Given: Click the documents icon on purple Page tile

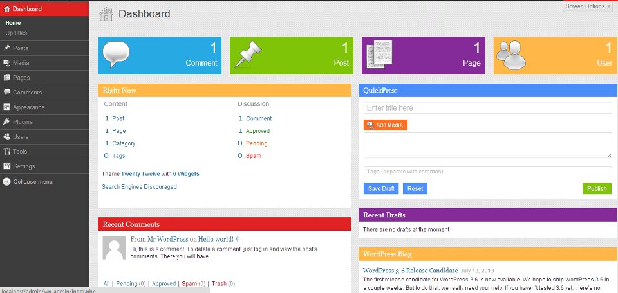Looking at the screenshot, I should (x=379, y=55).
